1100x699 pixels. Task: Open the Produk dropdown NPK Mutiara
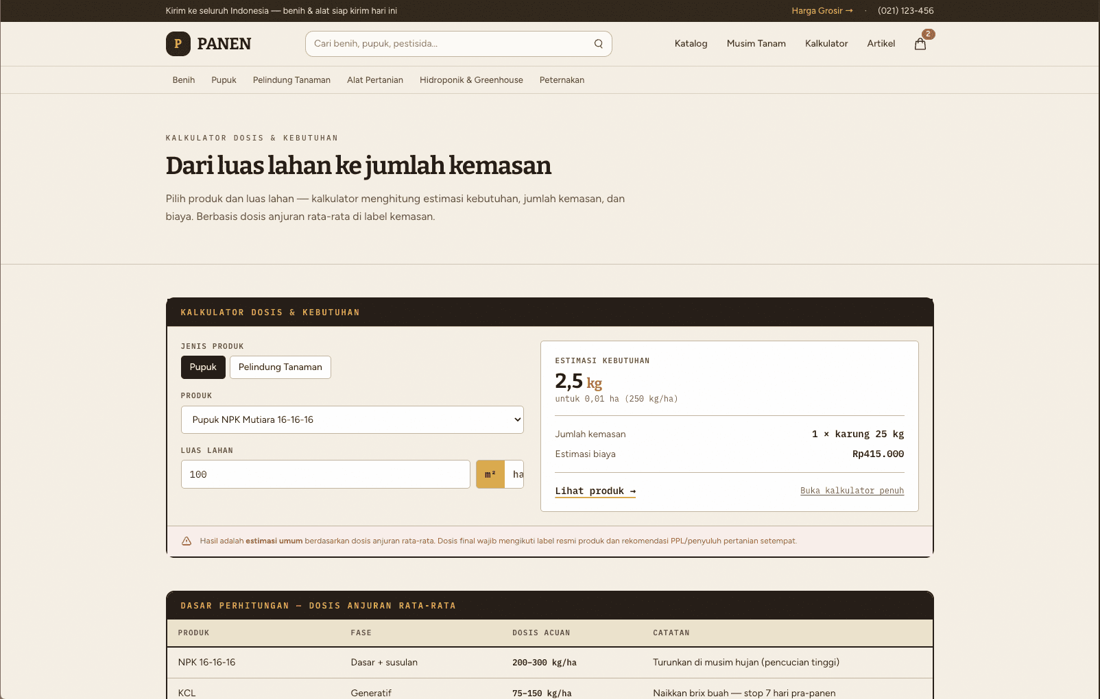pos(352,420)
